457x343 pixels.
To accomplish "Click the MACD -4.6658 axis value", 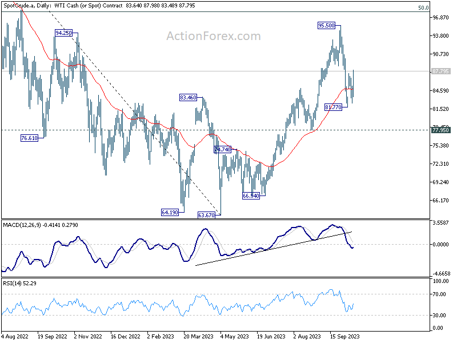I will pos(442,274).
